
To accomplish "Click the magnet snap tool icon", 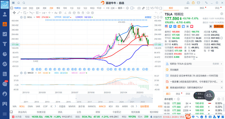I will point(70,13).
